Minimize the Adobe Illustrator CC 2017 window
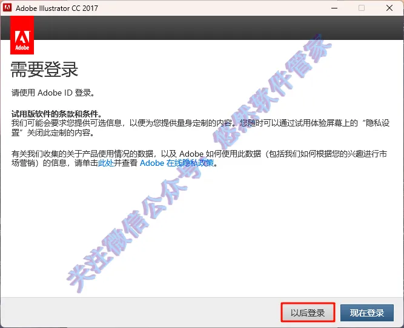The height and width of the screenshot is (328, 404). coord(334,8)
